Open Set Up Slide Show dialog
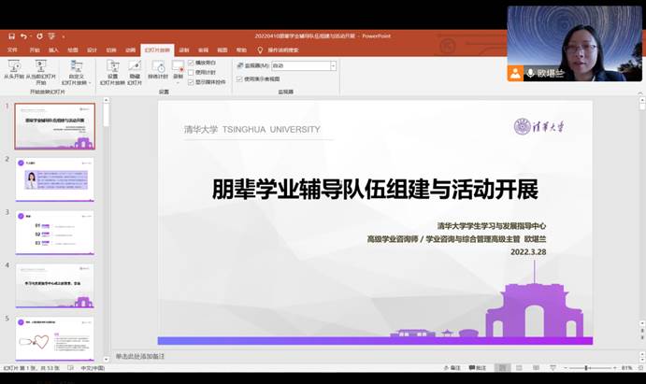Screen dimensions: 646x384 112,73
